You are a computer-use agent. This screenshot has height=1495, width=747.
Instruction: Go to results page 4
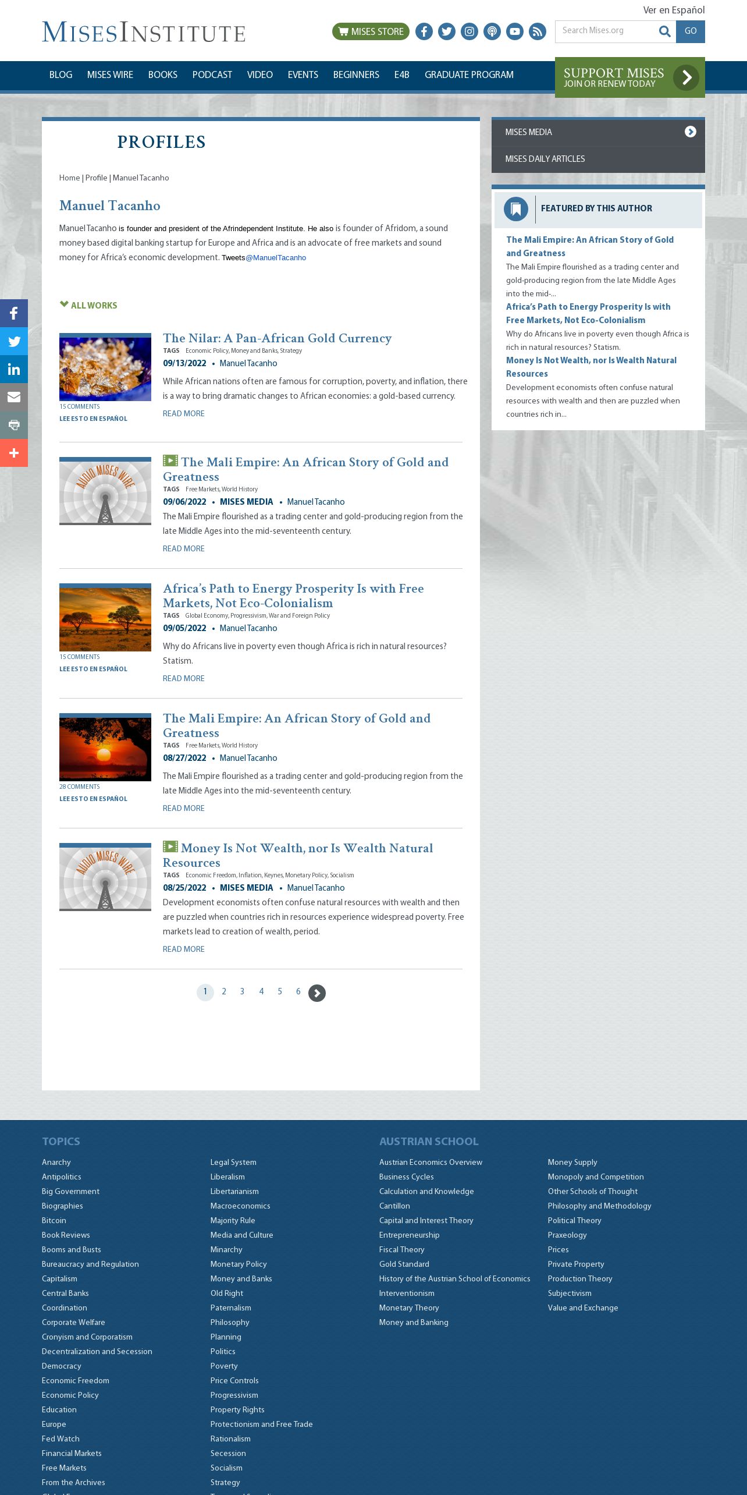(x=261, y=991)
